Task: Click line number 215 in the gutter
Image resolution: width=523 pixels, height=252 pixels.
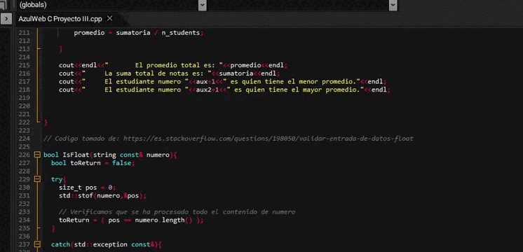Action: click(25, 65)
